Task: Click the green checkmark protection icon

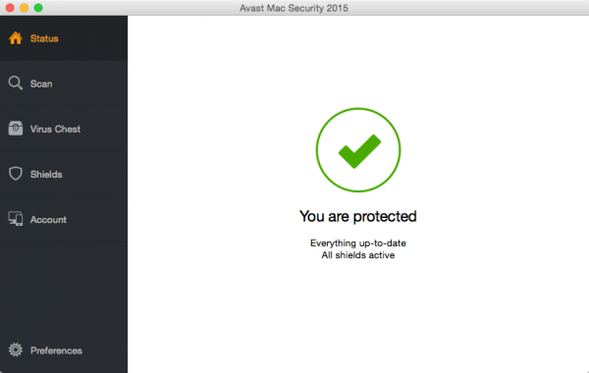Action: point(358,150)
